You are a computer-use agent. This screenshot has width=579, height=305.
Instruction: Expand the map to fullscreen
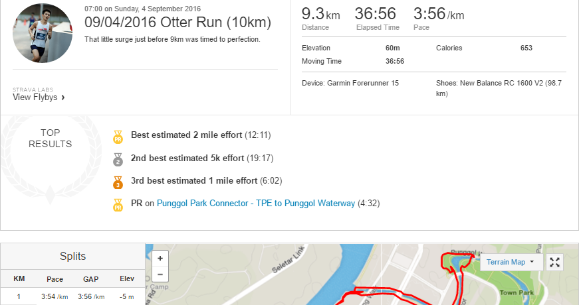click(x=554, y=263)
